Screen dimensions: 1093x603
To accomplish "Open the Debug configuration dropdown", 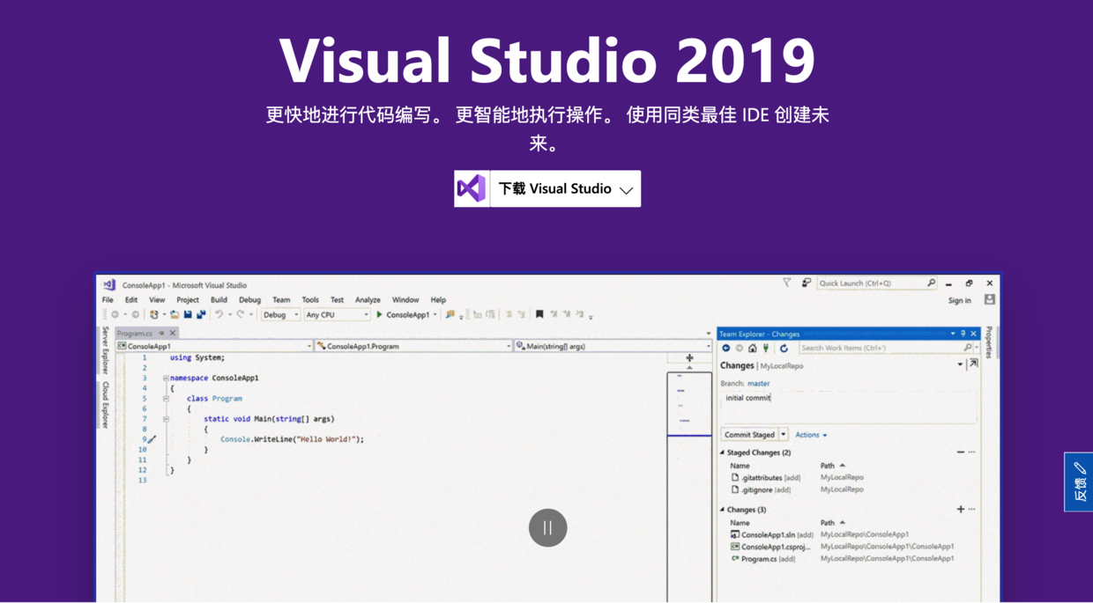I will (x=297, y=313).
